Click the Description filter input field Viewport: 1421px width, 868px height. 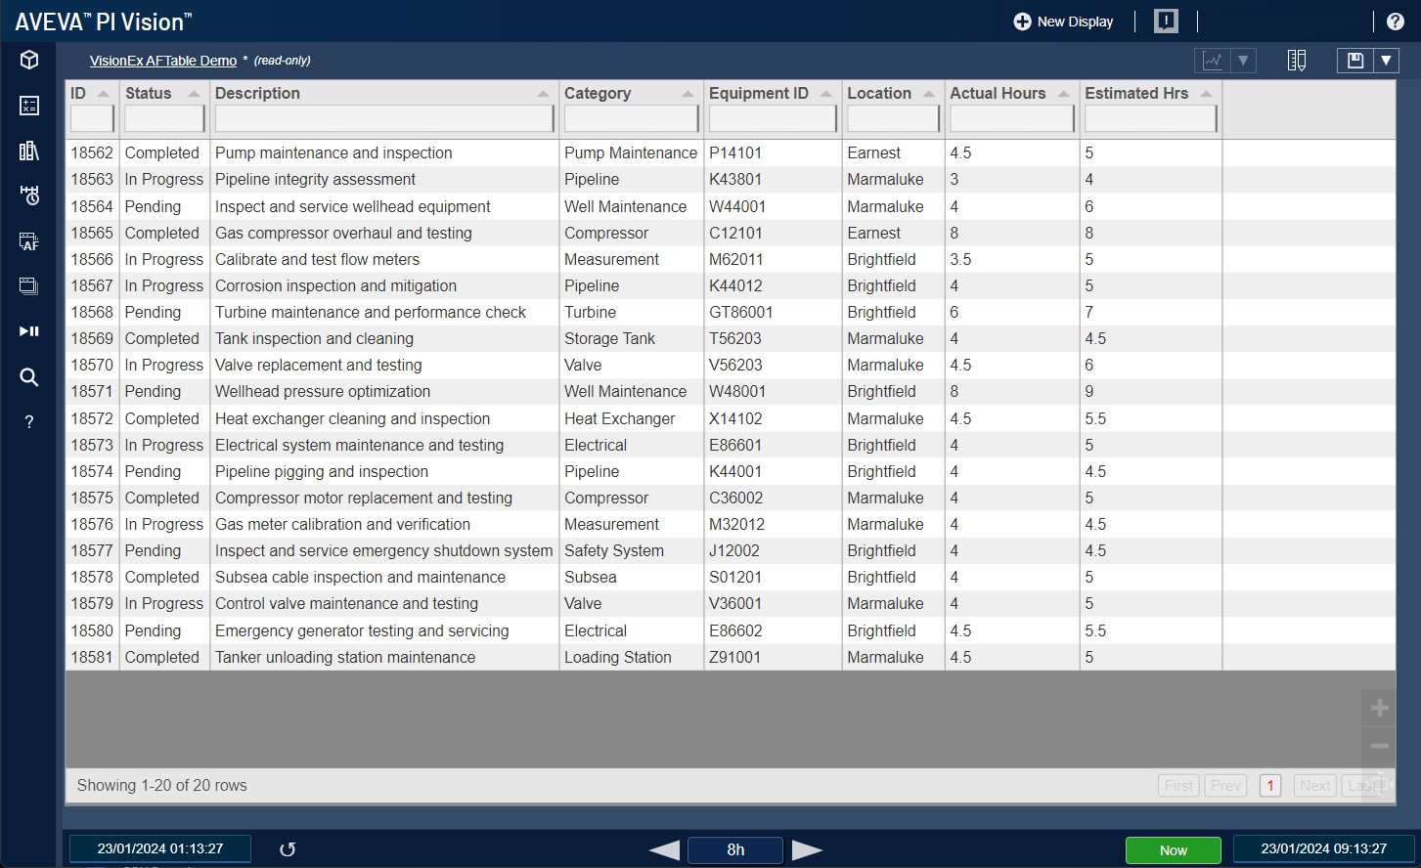pos(384,118)
